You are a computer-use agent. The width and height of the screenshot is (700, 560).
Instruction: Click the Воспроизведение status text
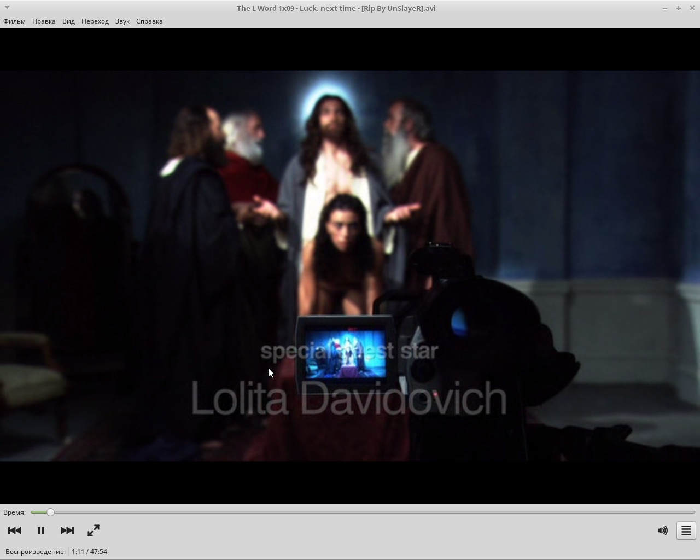[x=34, y=552]
